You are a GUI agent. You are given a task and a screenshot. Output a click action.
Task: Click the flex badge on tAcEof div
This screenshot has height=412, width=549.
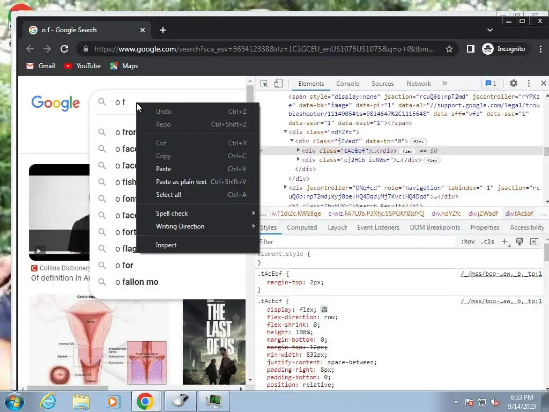(407, 151)
